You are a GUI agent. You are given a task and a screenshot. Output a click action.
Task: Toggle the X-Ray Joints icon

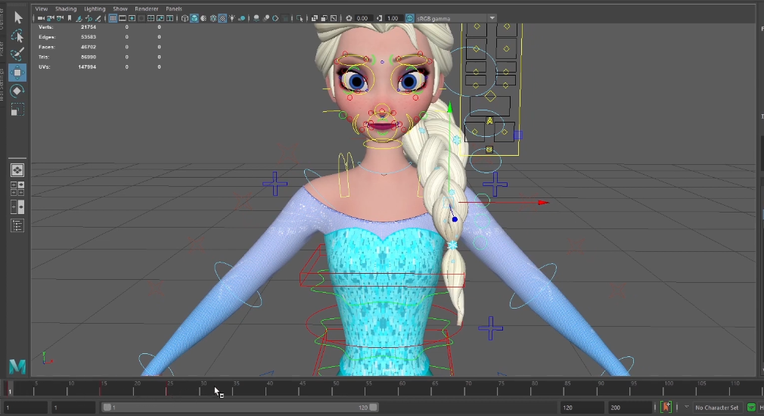point(334,18)
